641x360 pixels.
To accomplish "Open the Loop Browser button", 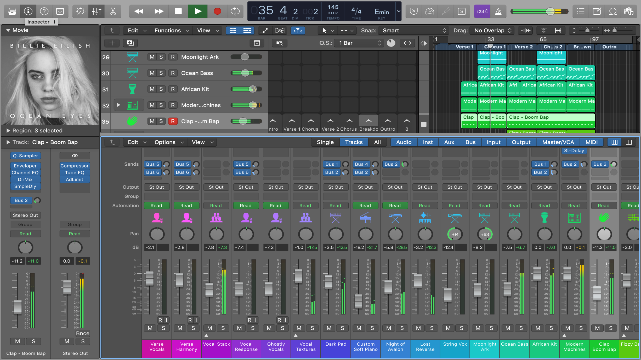I will point(613,11).
